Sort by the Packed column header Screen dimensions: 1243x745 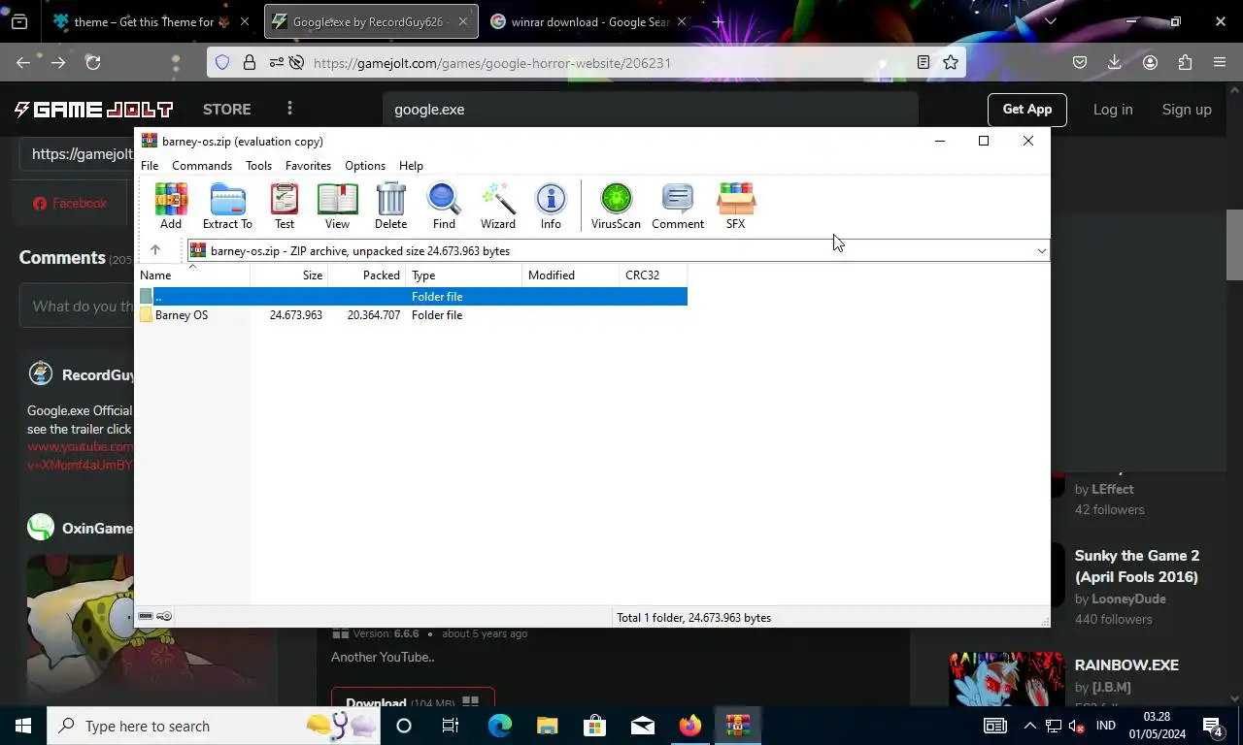[x=367, y=275]
